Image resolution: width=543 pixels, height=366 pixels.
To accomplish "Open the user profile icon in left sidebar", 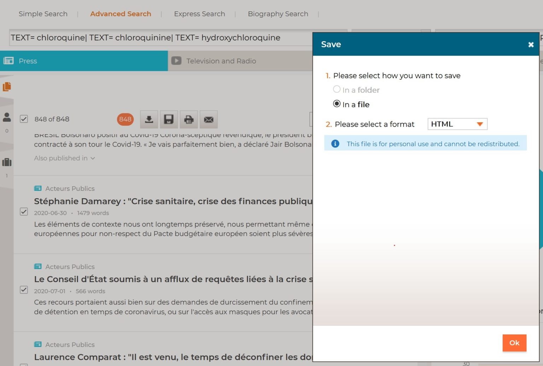I will coord(7,117).
